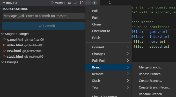The image size is (176, 97).
Task: Expand the Commit submenu arrow
Action: pyautogui.click(x=128, y=47)
